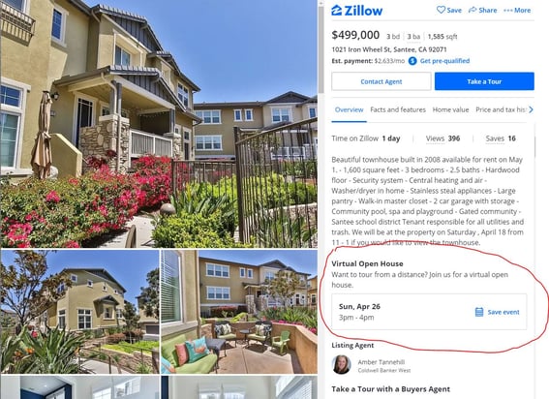Open Price and tax history tab
The image size is (549, 399).
[501, 109]
